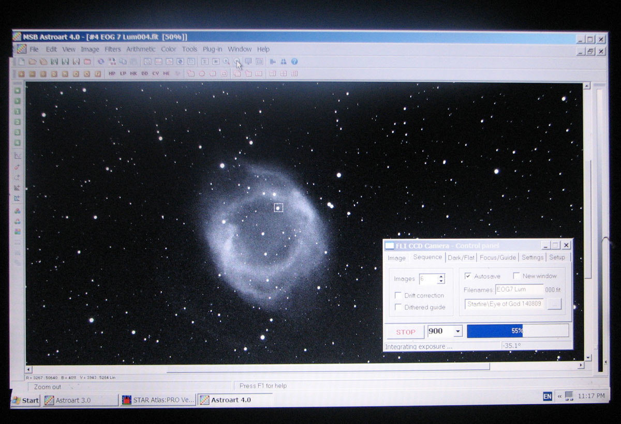Switch to STAR Atlas:PRO taskbar button
This screenshot has height=424, width=621.
[158, 400]
